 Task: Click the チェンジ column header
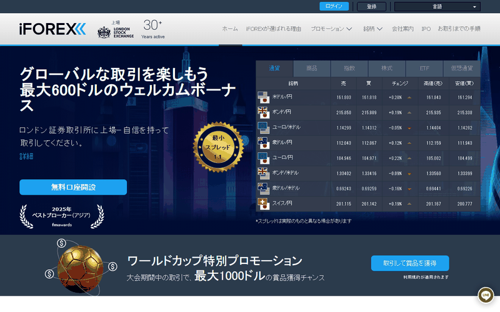400,84
